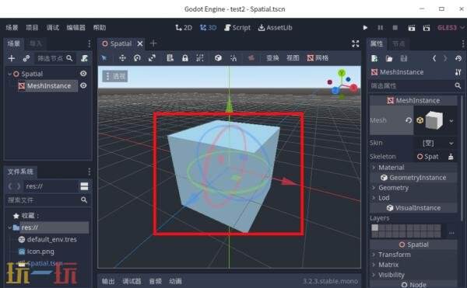Toggle distraction-free mode in the viewport corner
467x288 pixels.
356,43
